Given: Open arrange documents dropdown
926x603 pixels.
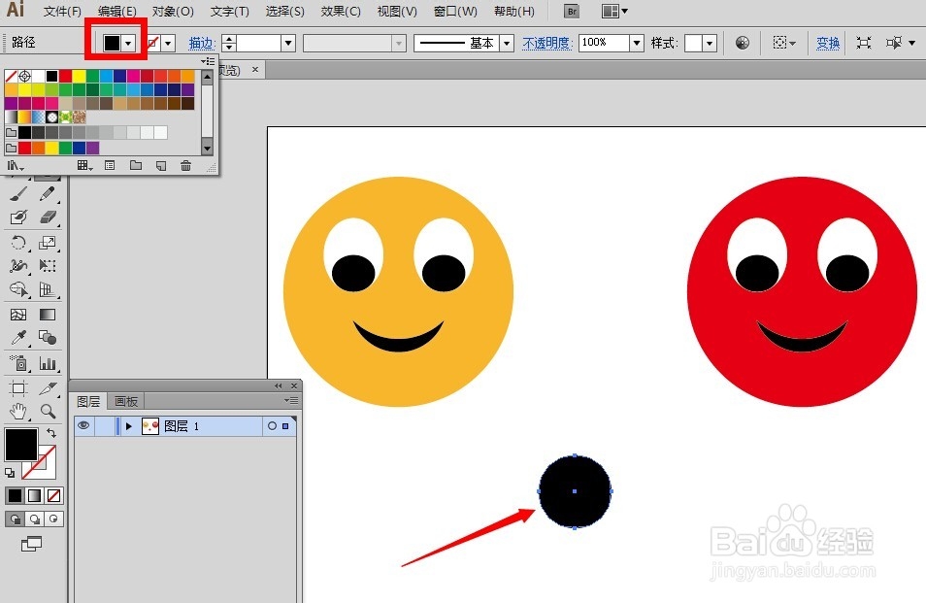Looking at the screenshot, I should (x=614, y=11).
